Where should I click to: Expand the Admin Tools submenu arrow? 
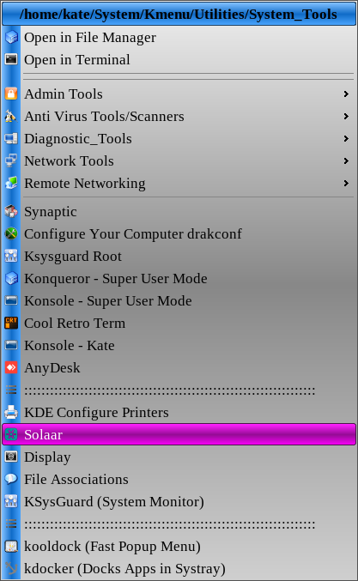click(x=346, y=94)
